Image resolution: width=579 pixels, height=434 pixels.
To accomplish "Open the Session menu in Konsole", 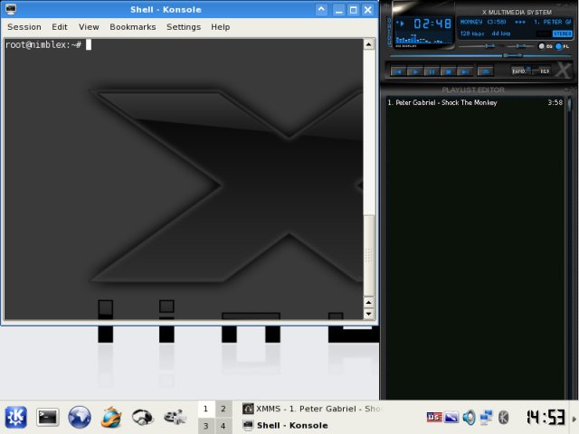I will (x=24, y=27).
